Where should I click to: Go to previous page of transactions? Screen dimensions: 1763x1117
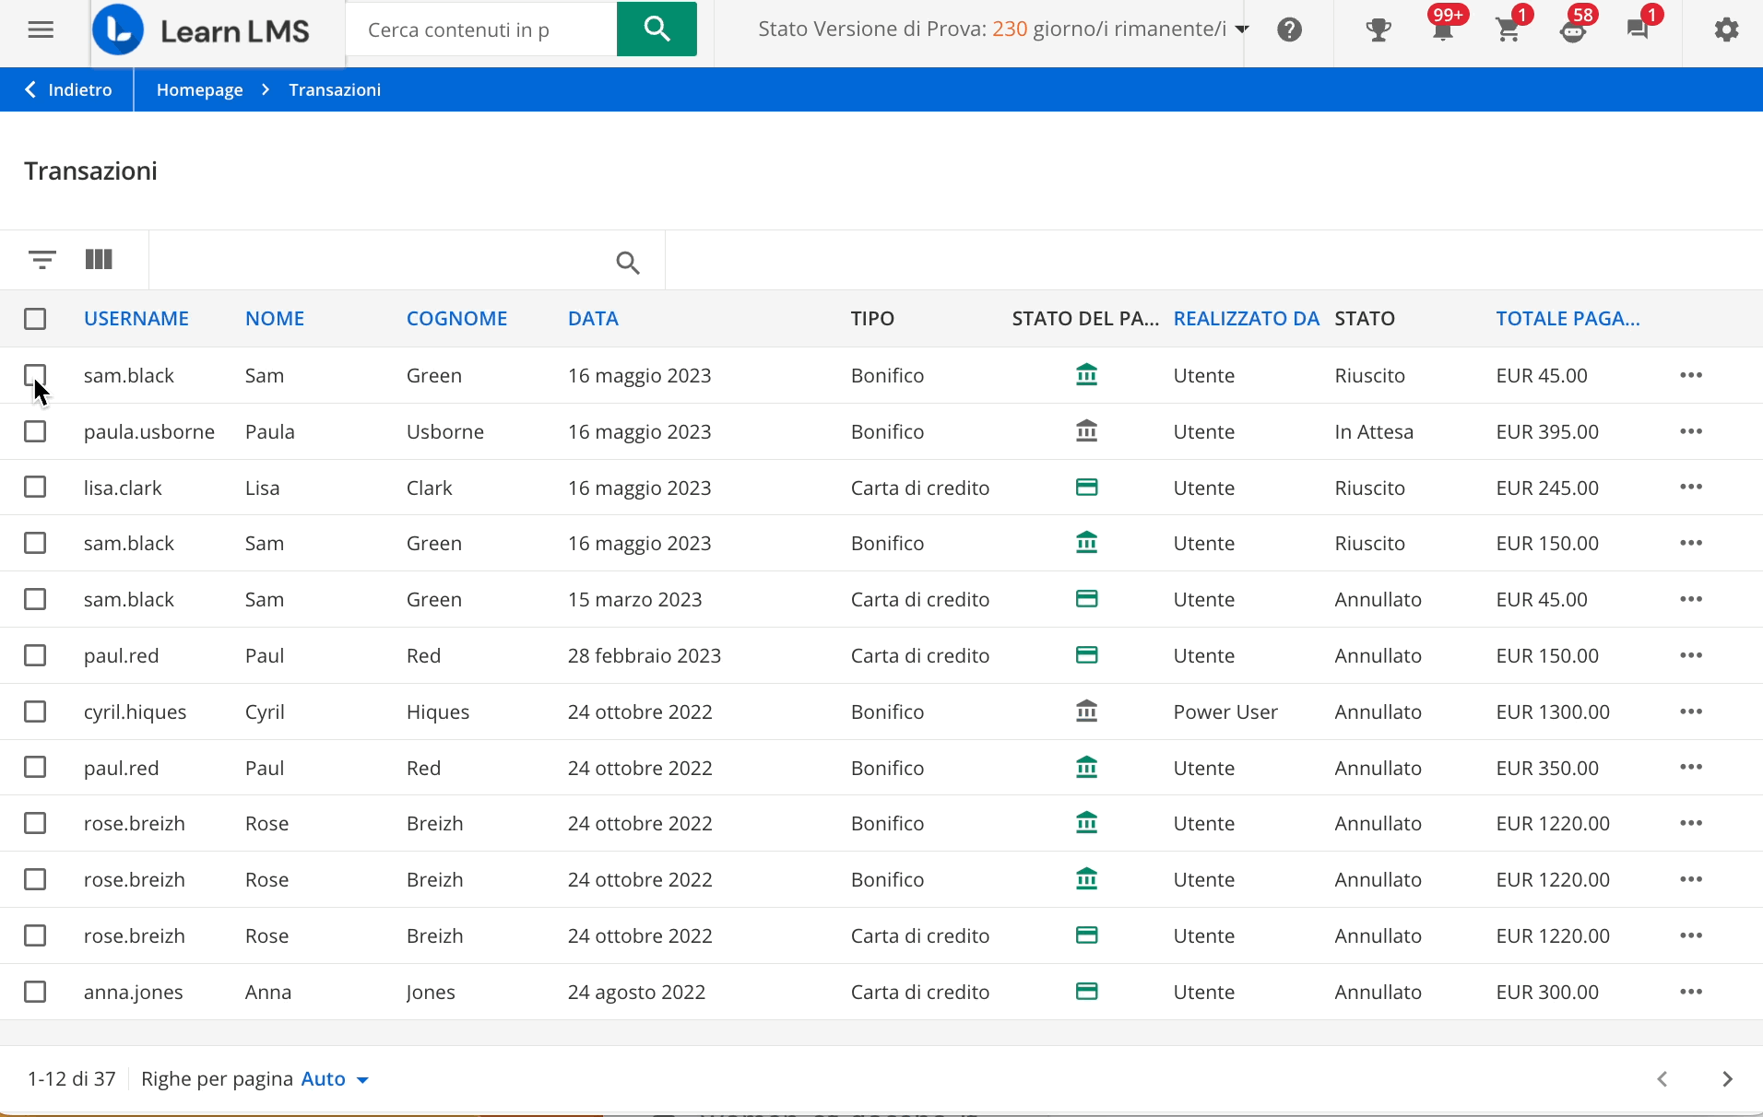point(1662,1079)
